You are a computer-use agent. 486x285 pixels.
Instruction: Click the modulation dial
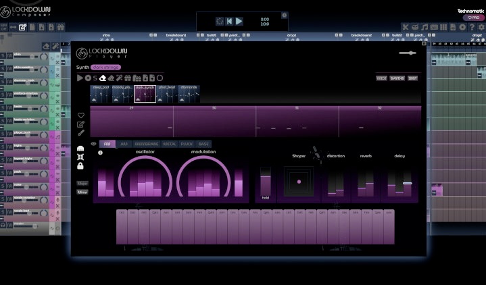click(x=203, y=176)
